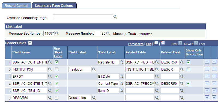Add row after SSR_AC_CONTENT_ID row

(207, 62)
